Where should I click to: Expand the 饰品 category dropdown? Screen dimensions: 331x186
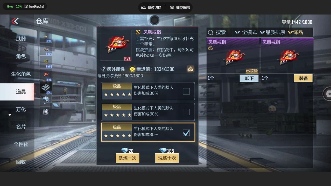tap(295, 32)
